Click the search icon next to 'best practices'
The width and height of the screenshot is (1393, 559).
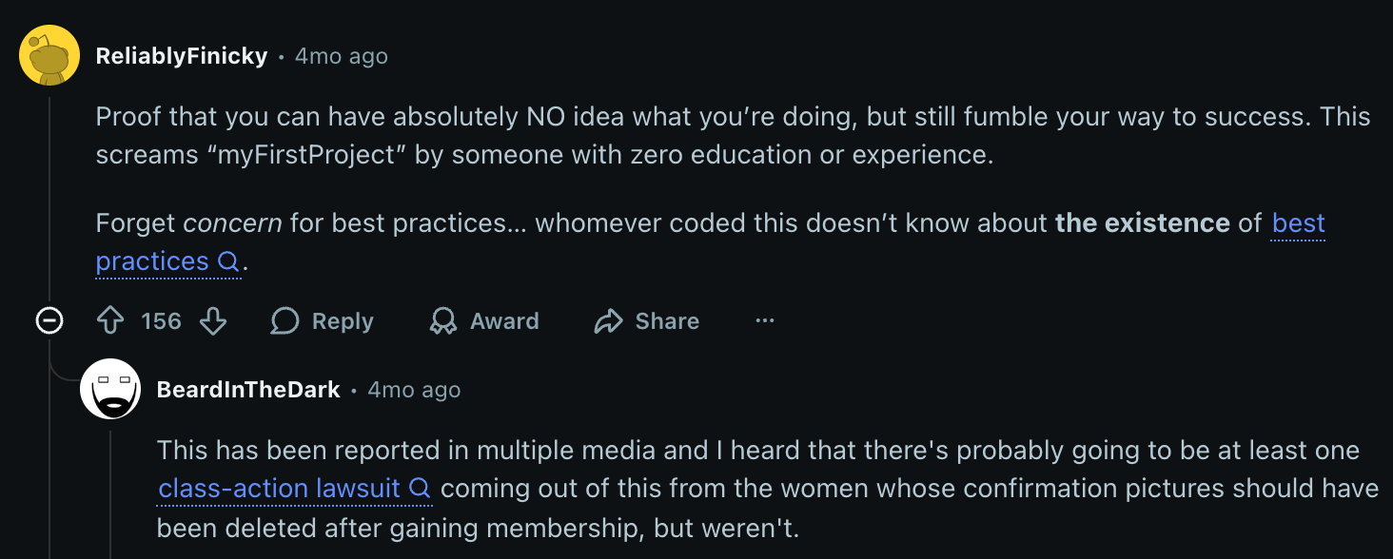228,262
